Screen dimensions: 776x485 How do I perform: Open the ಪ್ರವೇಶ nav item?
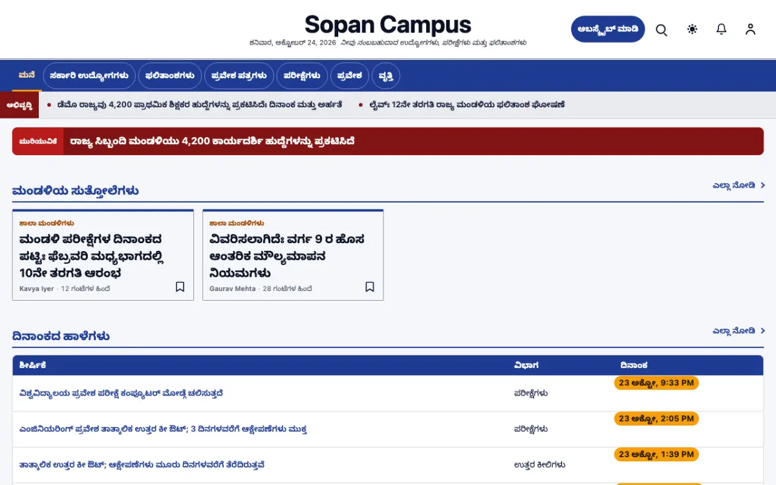click(x=350, y=76)
